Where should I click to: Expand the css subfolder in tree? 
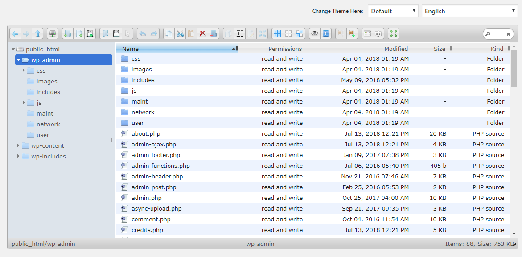click(24, 70)
